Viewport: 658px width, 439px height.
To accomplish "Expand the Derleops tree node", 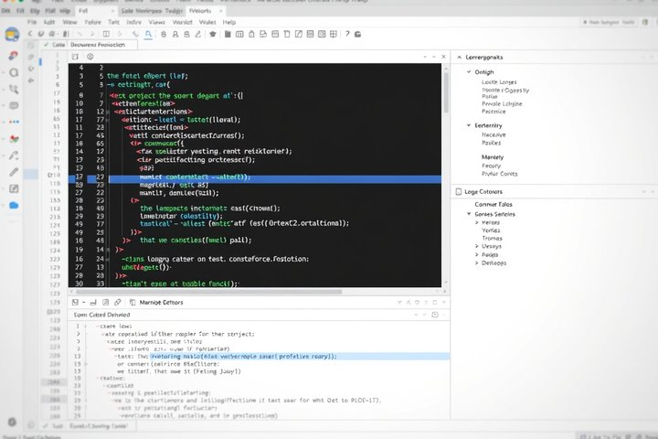I will click(477, 263).
